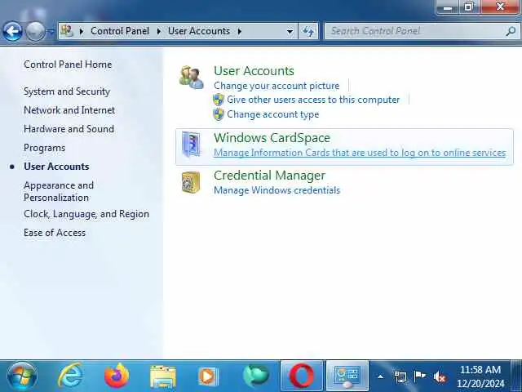This screenshot has width=522, height=392.
Task: Click the Forward navigation arrow button
Action: coord(35,31)
